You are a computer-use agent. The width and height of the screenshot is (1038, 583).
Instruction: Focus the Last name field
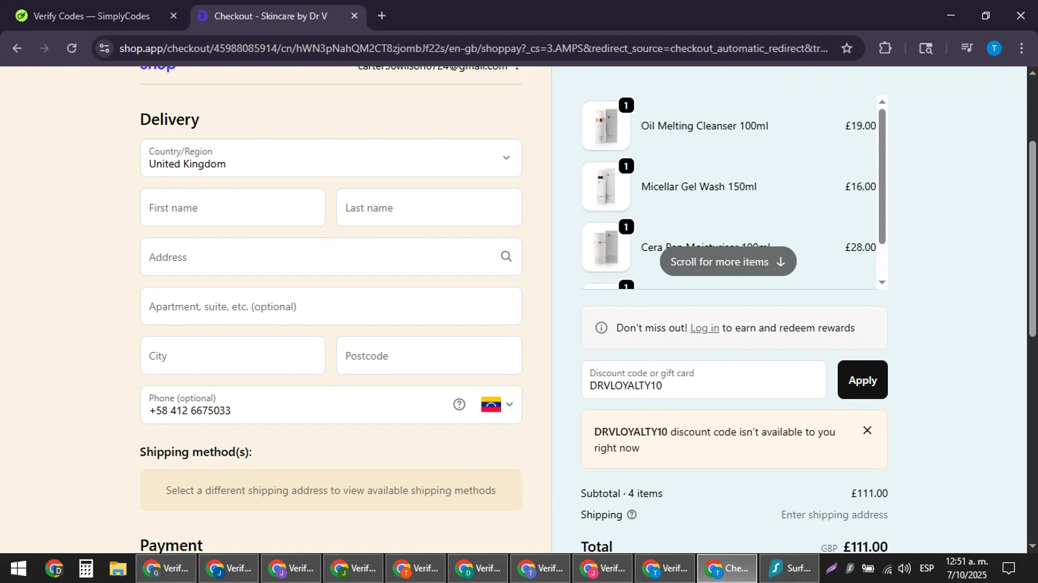click(429, 207)
